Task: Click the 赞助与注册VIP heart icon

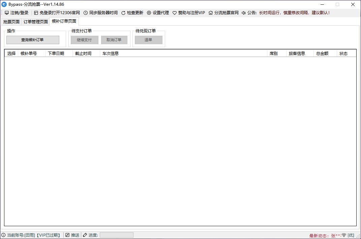Action: 175,13
